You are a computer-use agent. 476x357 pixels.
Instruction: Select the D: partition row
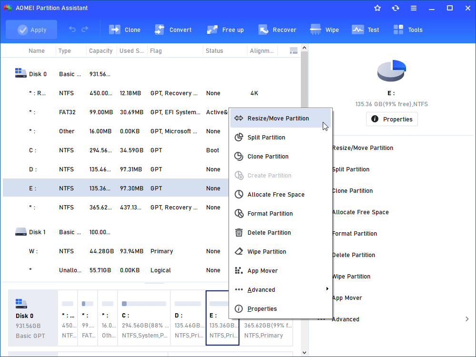(x=115, y=169)
